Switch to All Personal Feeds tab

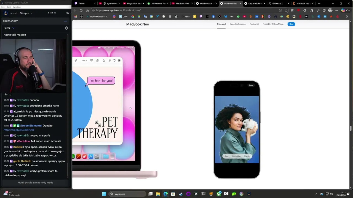pyautogui.click(x=158, y=4)
